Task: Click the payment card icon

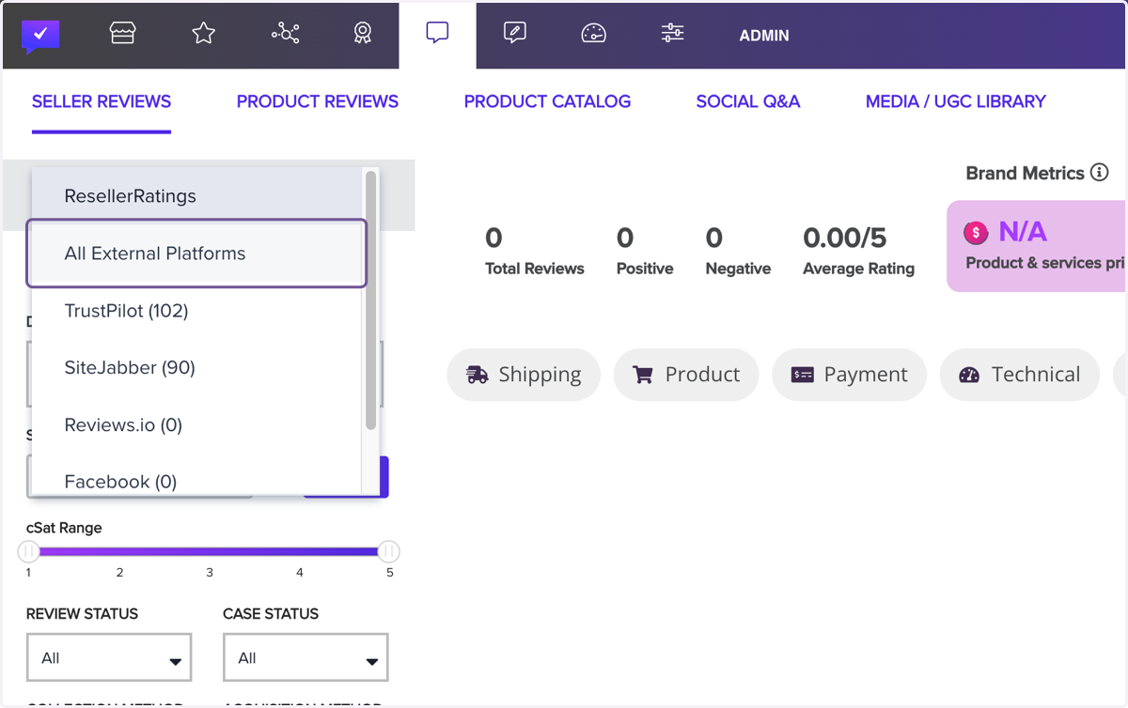Action: tap(803, 375)
